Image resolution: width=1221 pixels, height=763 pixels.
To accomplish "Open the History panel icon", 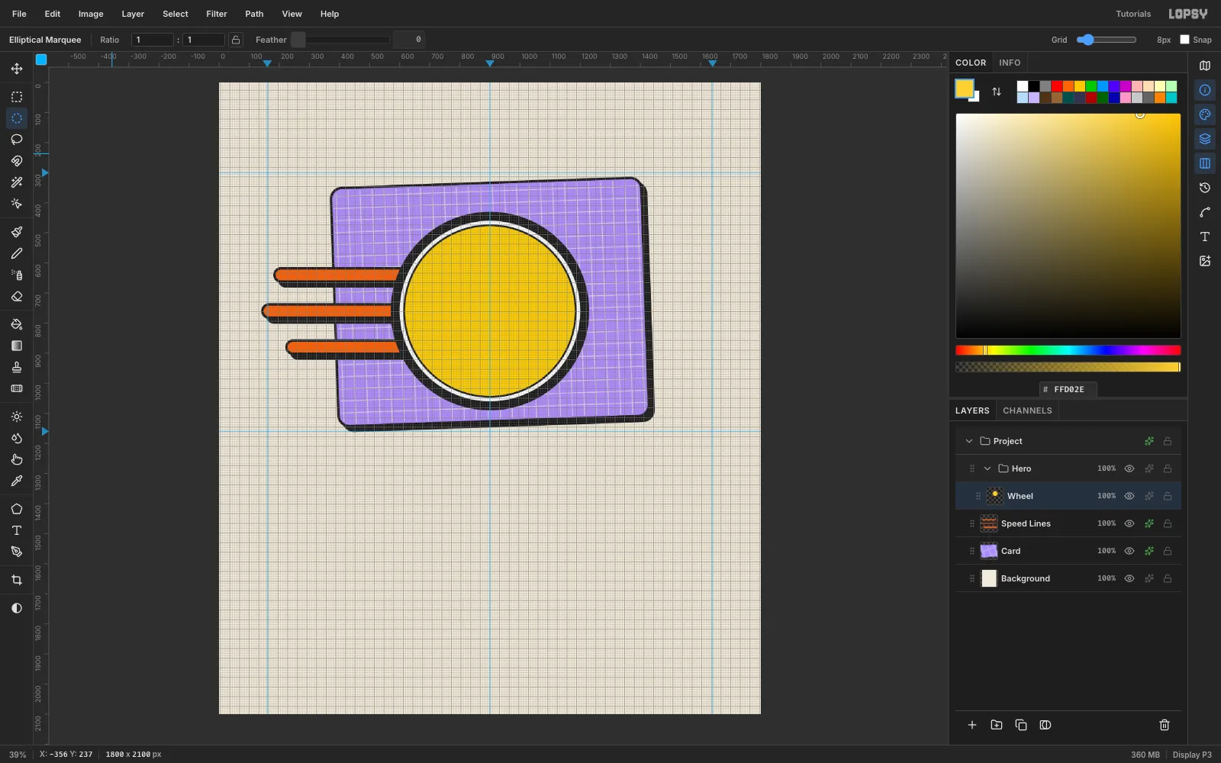I will click(x=1205, y=188).
